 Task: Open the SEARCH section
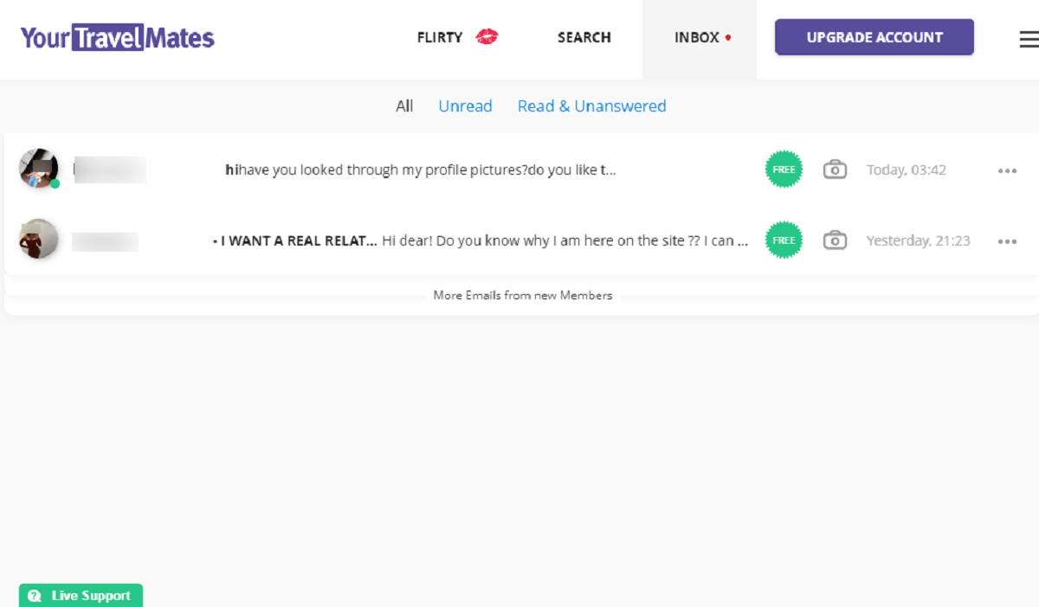[584, 37]
